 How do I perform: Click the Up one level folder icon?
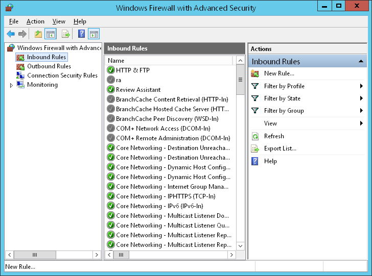[38, 34]
